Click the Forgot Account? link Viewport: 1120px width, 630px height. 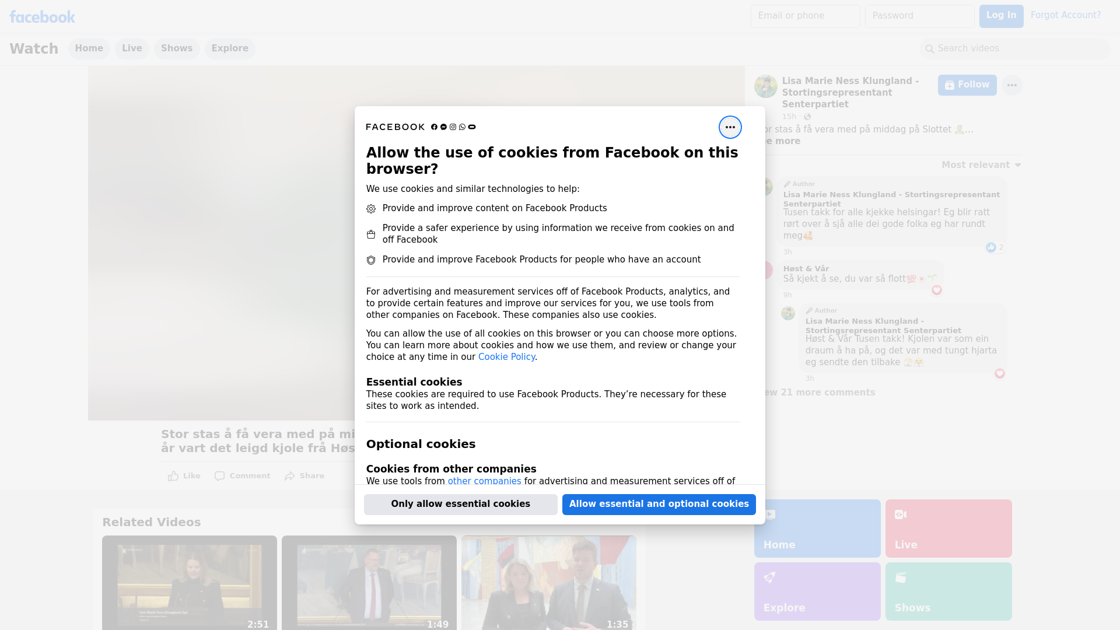click(x=1066, y=15)
